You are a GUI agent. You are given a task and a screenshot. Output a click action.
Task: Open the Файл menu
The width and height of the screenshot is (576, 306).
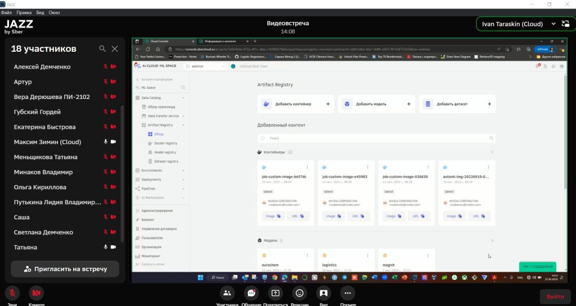click(6, 12)
